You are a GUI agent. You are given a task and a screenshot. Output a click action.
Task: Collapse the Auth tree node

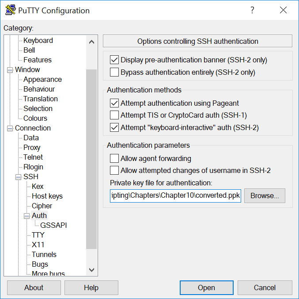point(26,216)
